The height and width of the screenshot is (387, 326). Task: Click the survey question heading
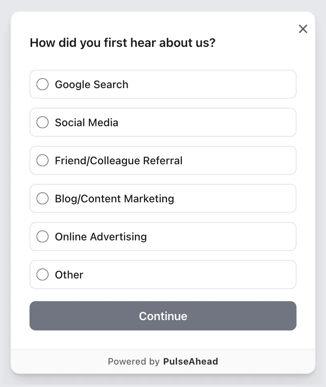(122, 43)
